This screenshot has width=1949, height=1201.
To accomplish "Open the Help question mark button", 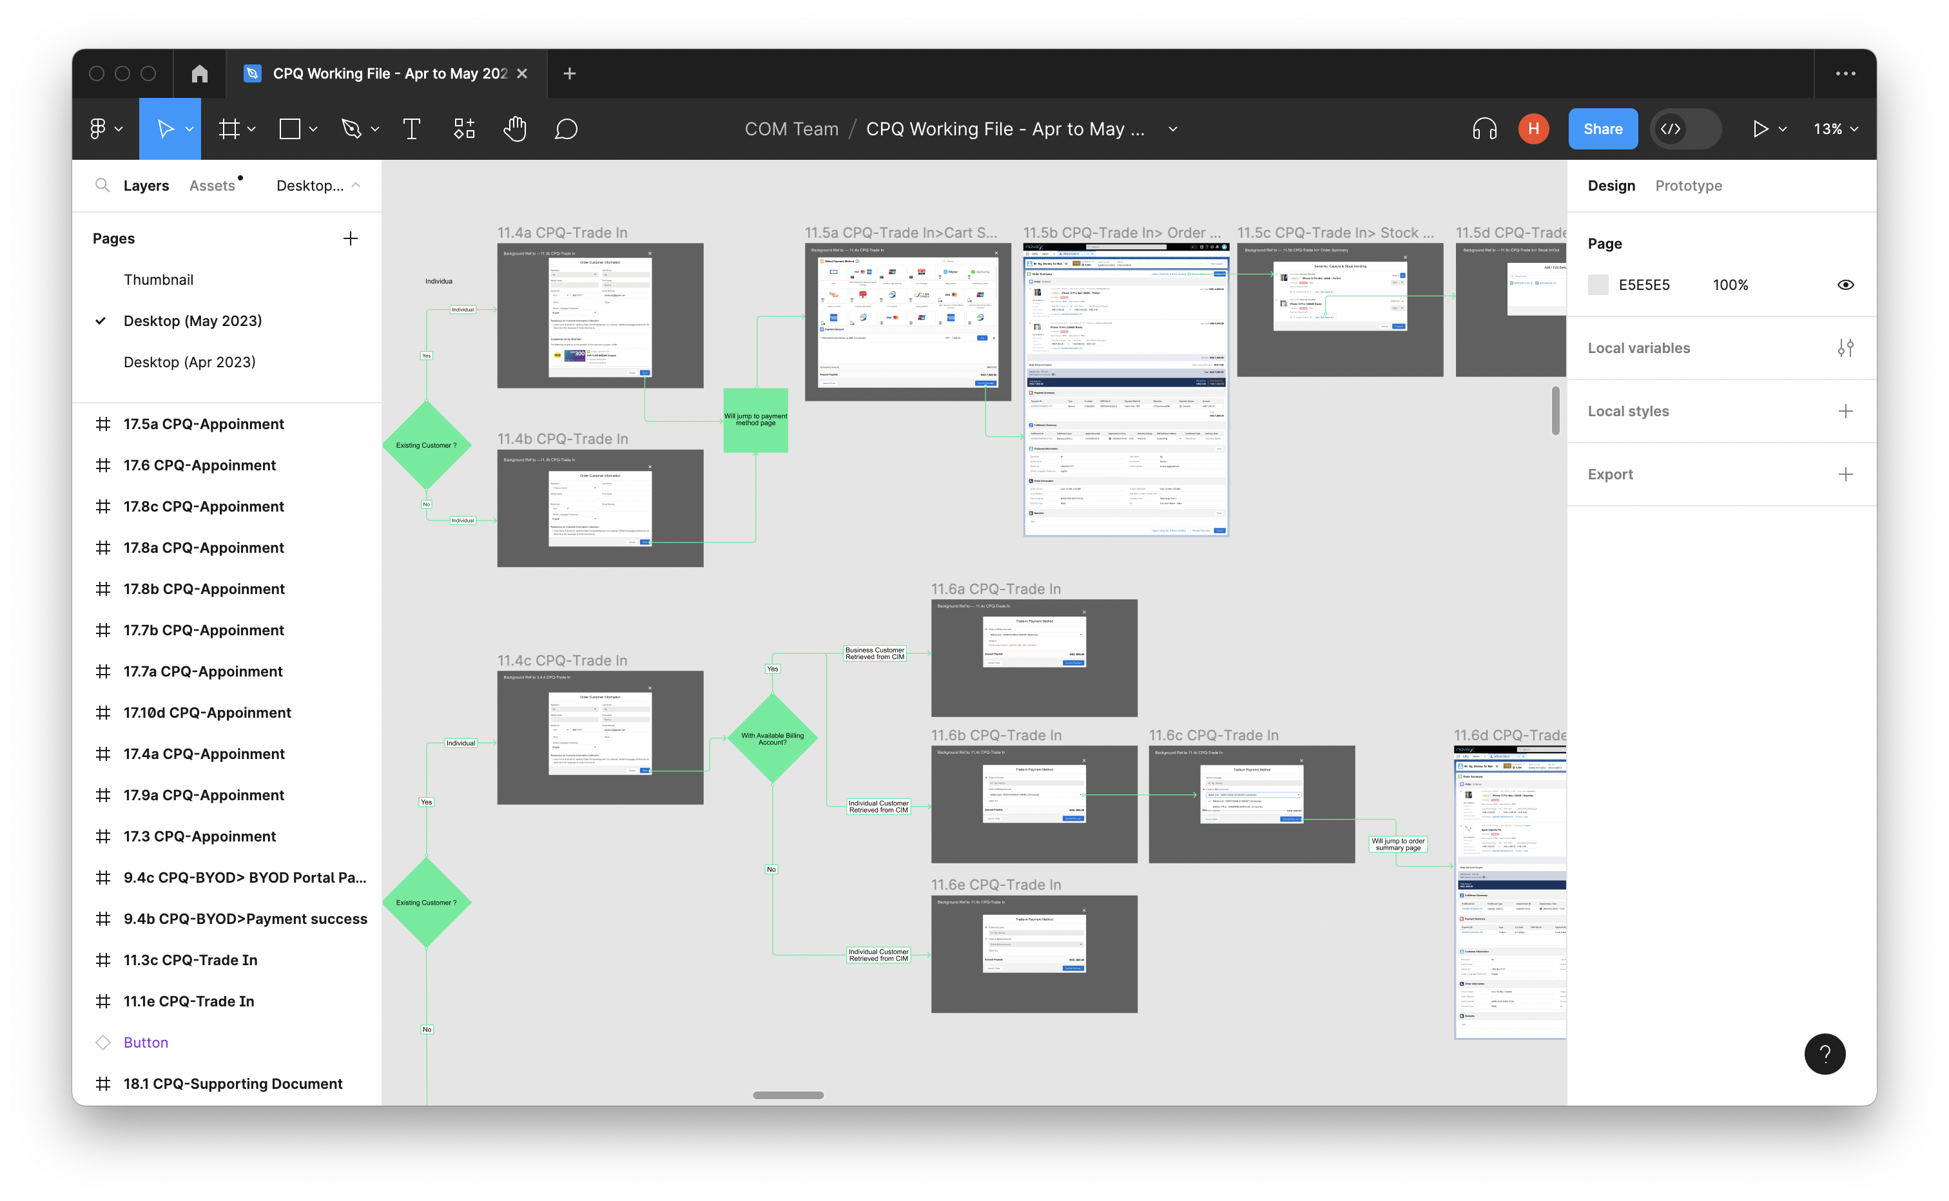I will tap(1824, 1053).
